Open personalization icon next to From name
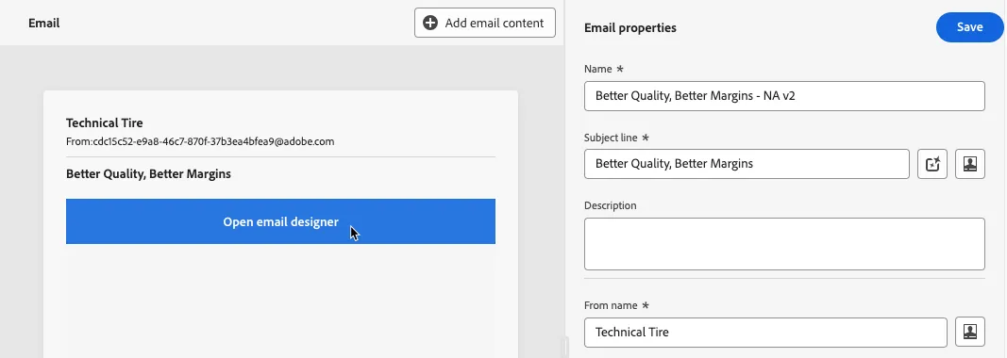The height and width of the screenshot is (358, 1007). point(970,333)
